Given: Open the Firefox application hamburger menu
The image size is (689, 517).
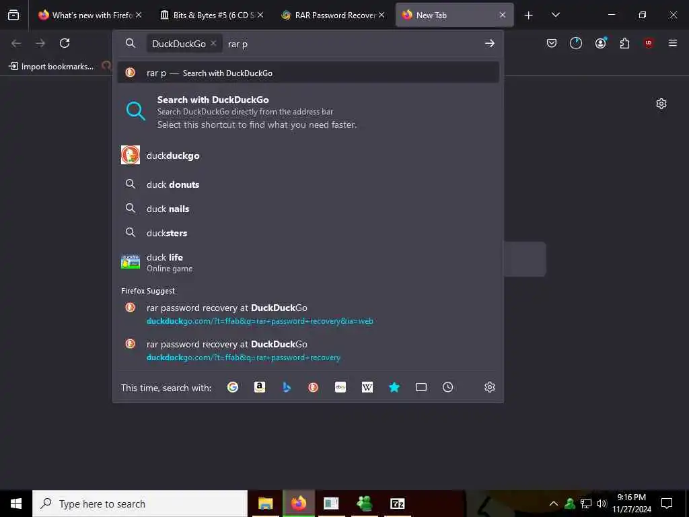Looking at the screenshot, I should pos(673,43).
